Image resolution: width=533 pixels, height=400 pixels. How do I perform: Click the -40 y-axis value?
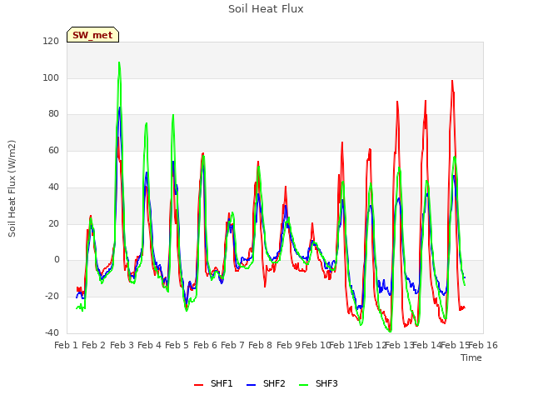(x=52, y=332)
